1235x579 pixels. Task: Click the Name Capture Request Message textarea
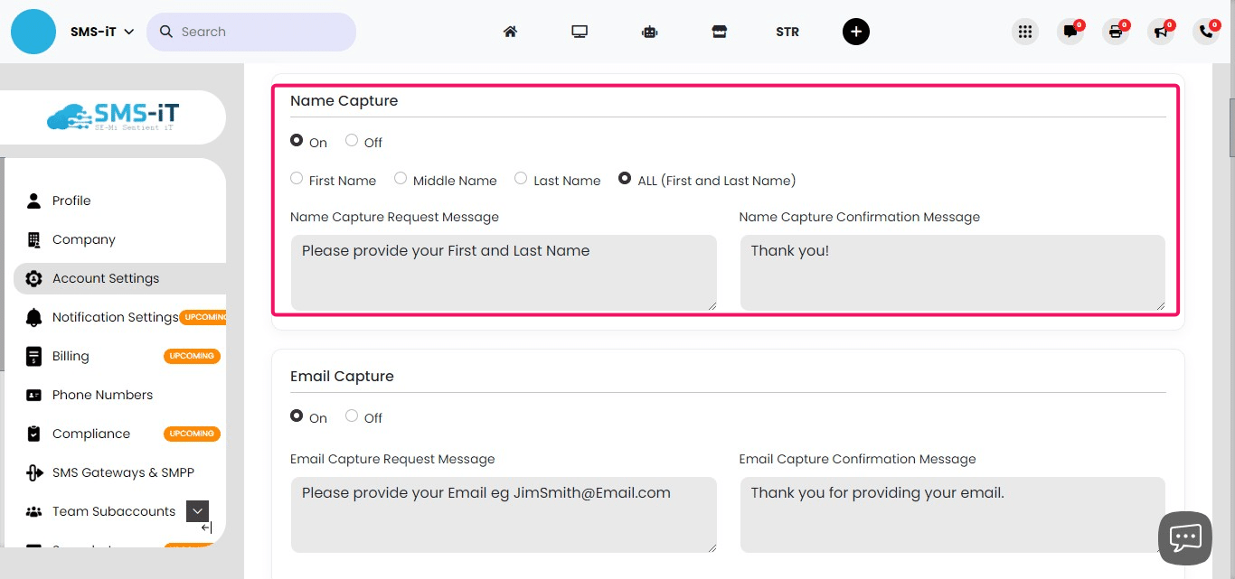coord(503,271)
